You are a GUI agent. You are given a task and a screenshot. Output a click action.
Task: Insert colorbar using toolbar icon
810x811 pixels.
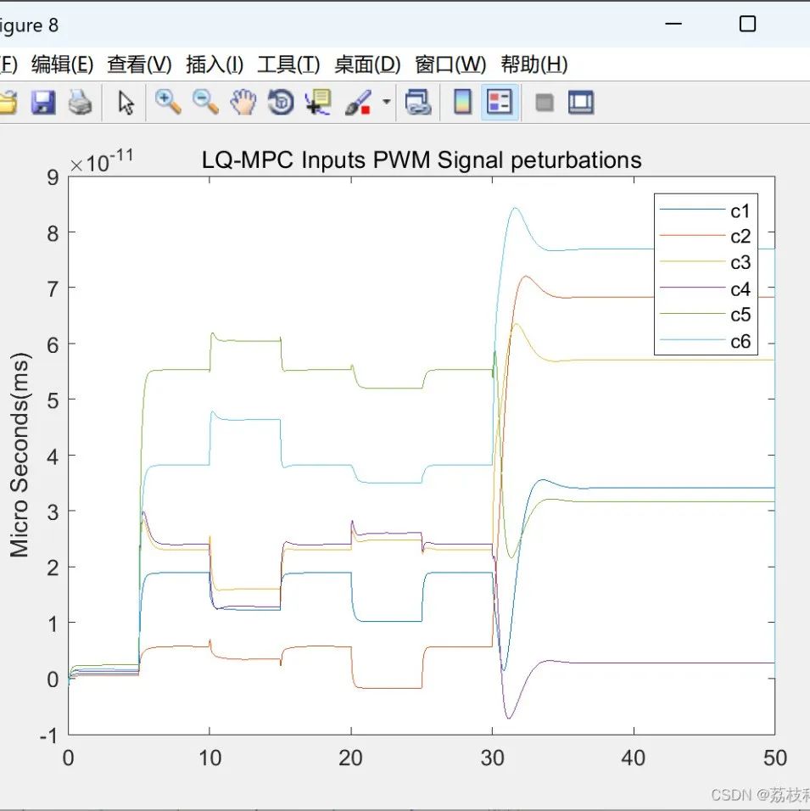[462, 102]
